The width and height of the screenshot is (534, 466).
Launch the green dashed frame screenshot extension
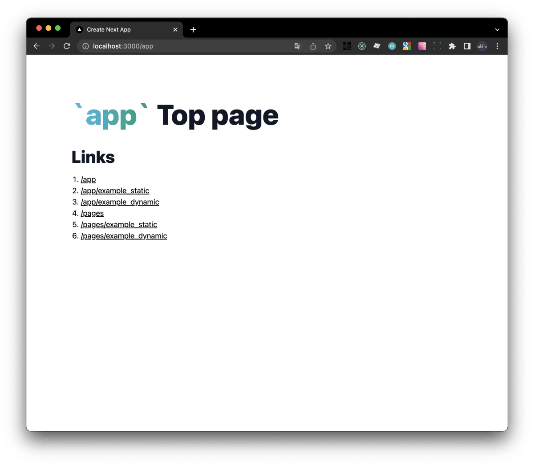pos(437,46)
